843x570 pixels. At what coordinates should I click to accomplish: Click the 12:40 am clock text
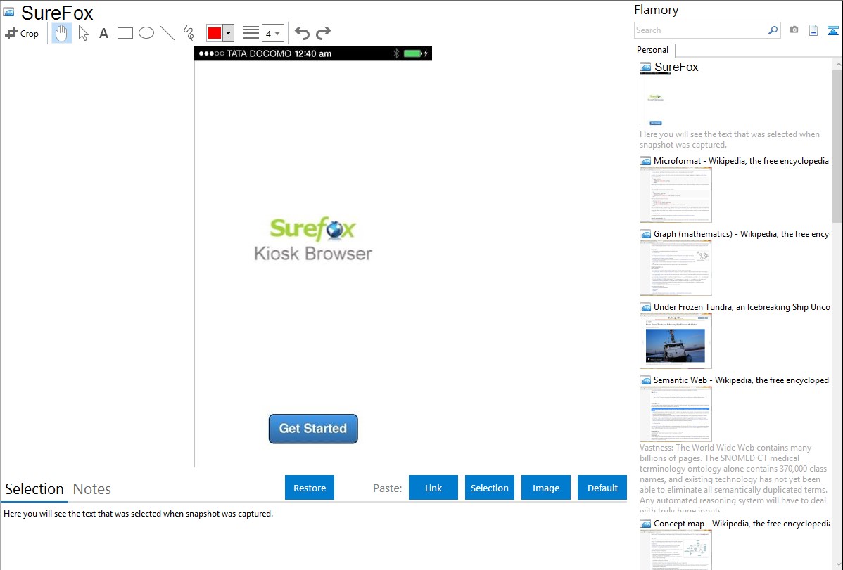coord(313,53)
